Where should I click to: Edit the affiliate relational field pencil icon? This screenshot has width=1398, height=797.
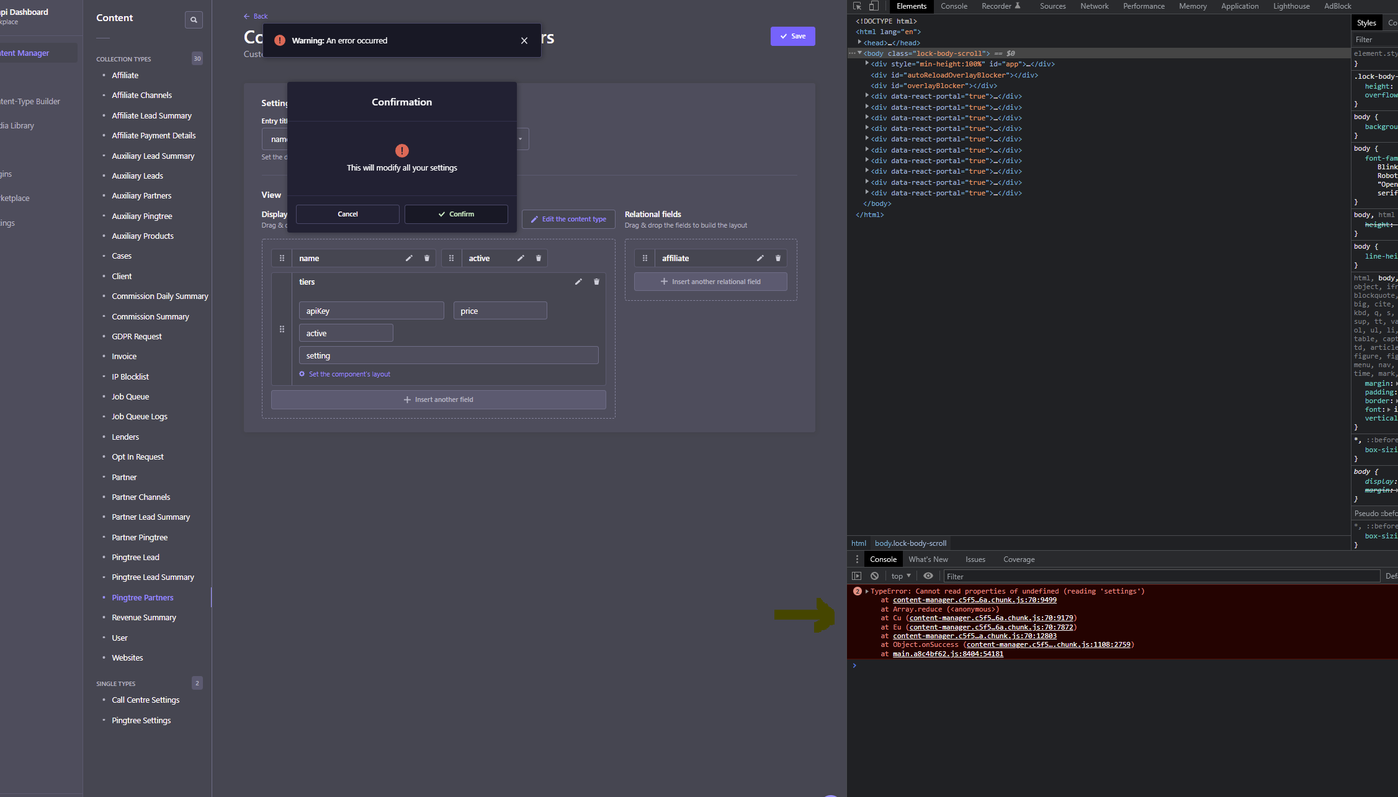[x=760, y=259]
